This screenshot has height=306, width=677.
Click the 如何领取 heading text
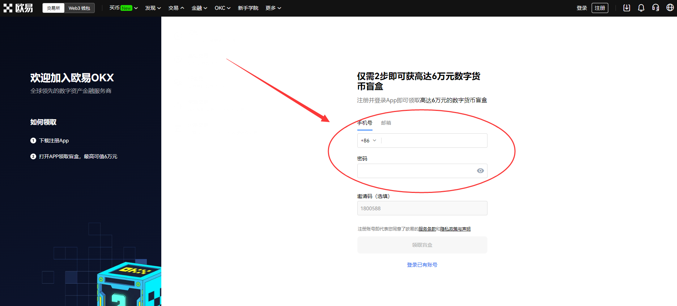[43, 122]
